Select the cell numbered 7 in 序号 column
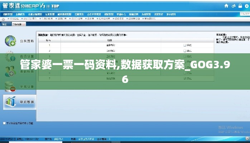This screenshot has width=250, height=143. tap(49, 78)
